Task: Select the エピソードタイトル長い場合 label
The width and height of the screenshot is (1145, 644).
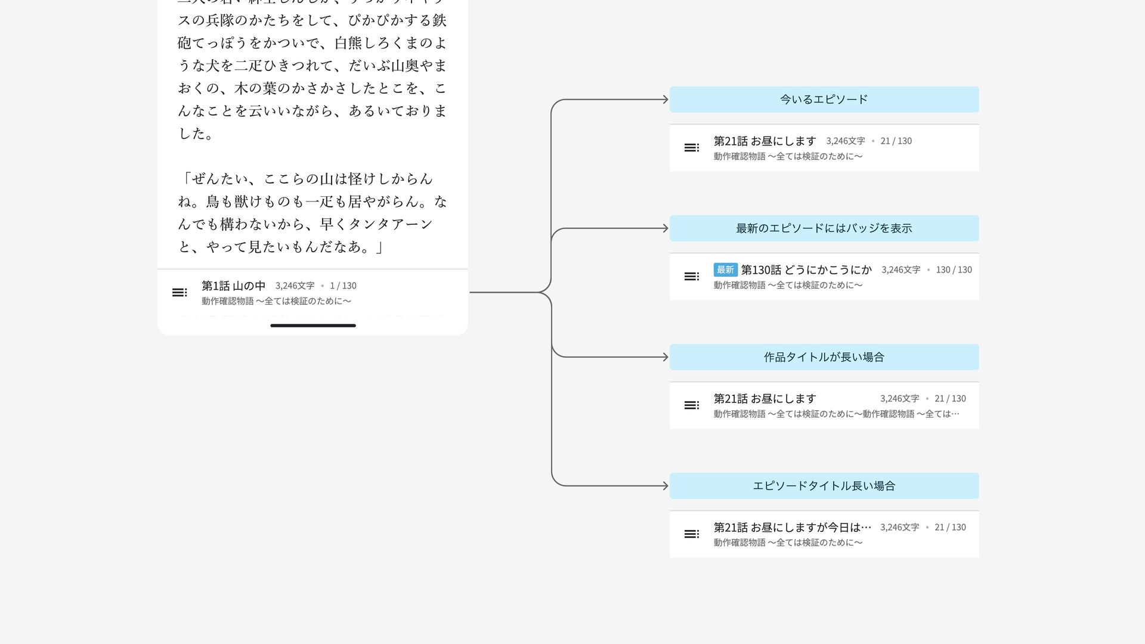Action: click(x=824, y=486)
